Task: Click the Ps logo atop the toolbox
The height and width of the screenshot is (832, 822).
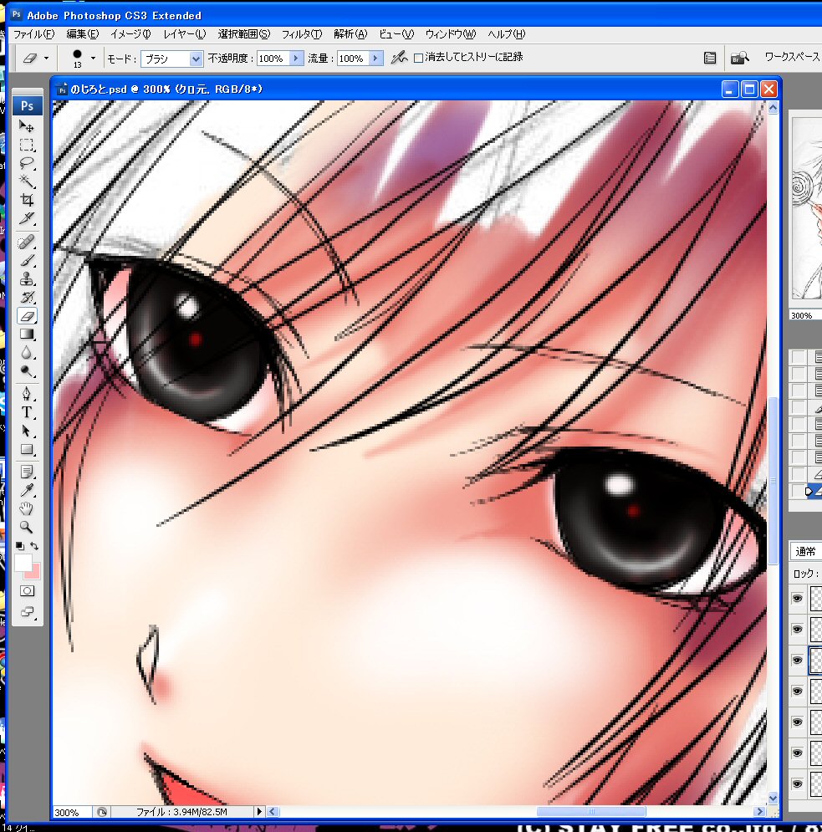Action: 27,105
